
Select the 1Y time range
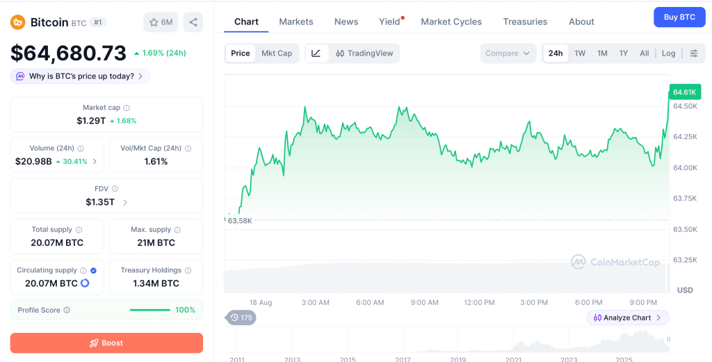coord(624,54)
